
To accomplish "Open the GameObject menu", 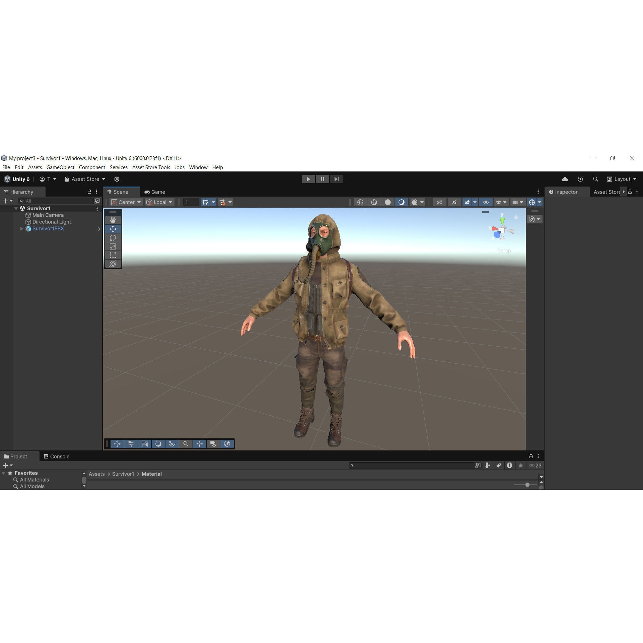I will coord(60,167).
